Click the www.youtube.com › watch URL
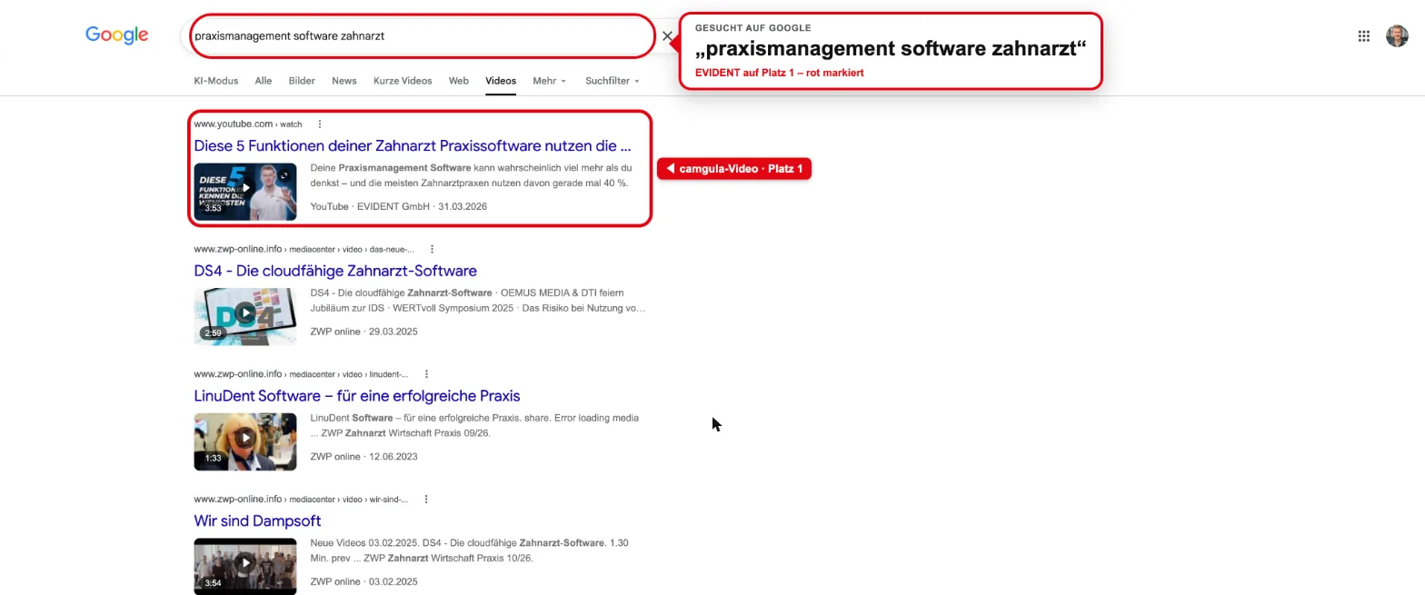This screenshot has width=1425, height=595. click(247, 124)
